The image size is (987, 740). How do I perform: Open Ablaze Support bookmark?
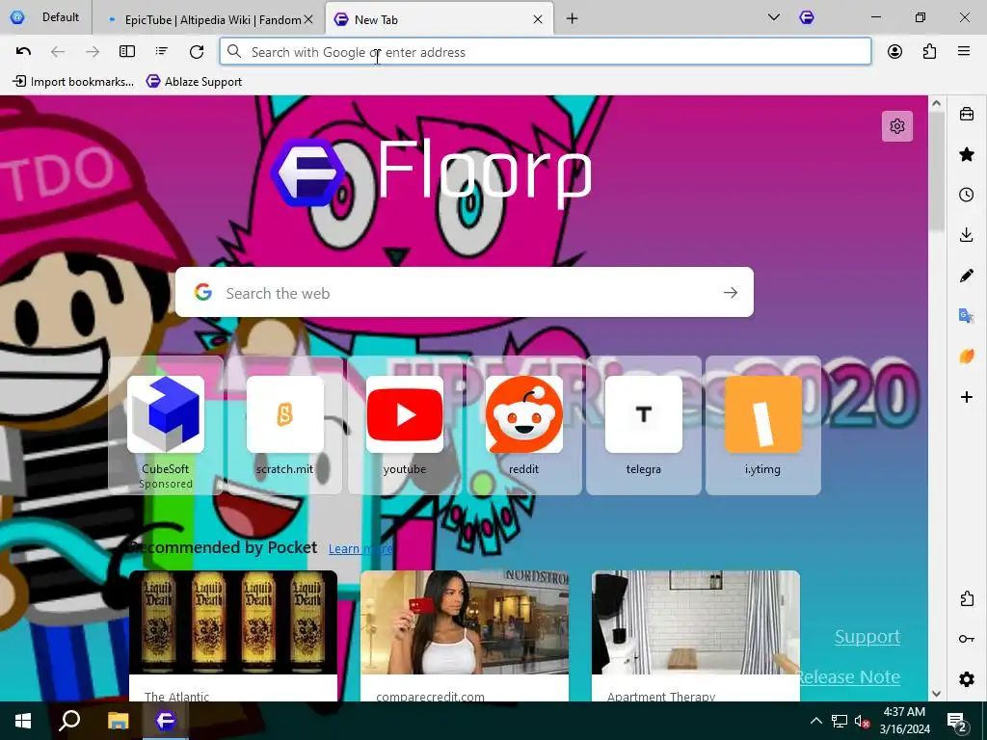[194, 82]
